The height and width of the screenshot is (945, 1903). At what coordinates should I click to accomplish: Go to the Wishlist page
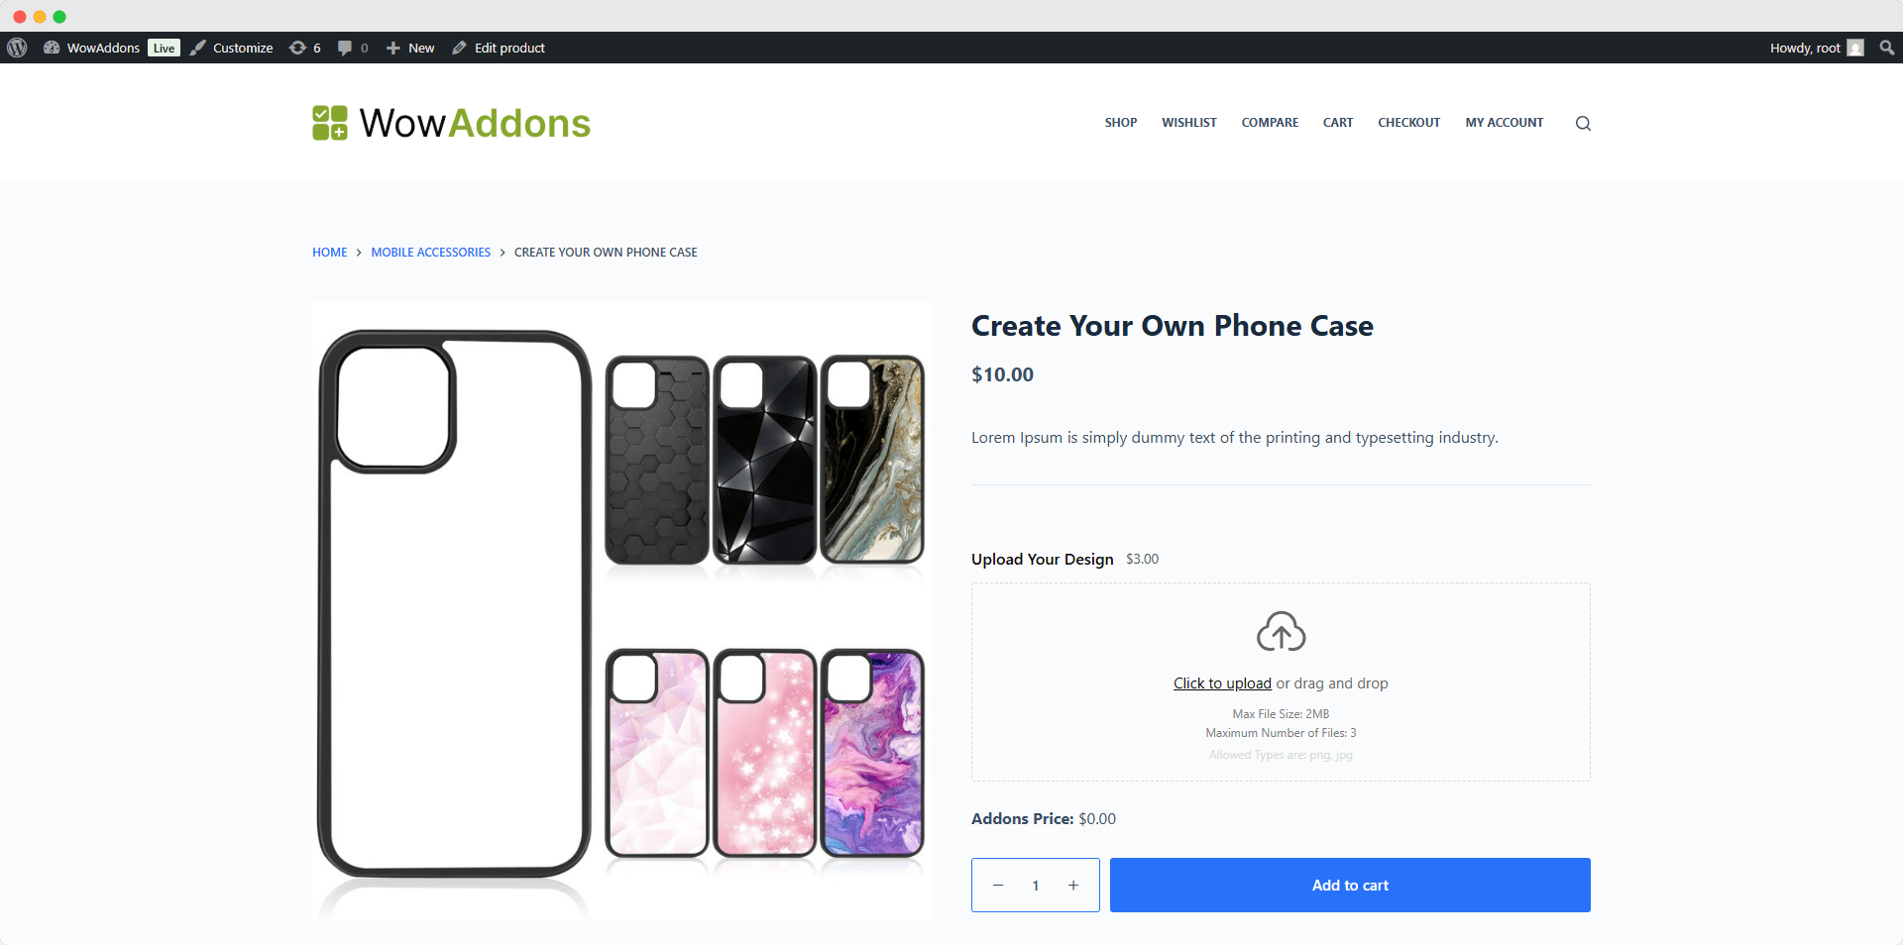(1189, 123)
